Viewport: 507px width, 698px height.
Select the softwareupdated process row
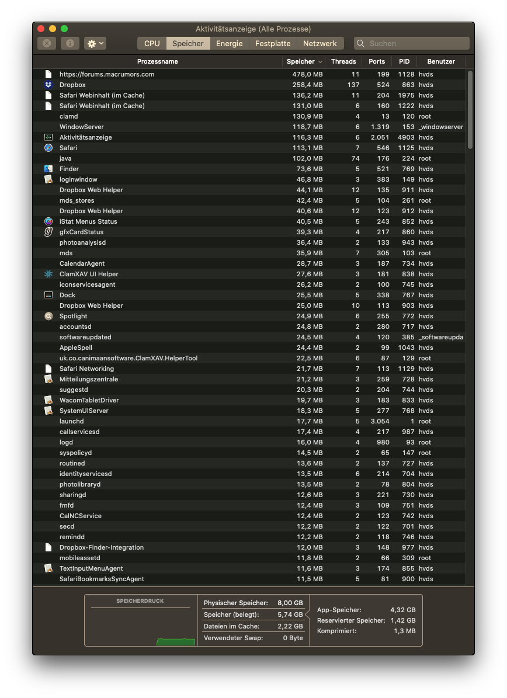point(249,337)
